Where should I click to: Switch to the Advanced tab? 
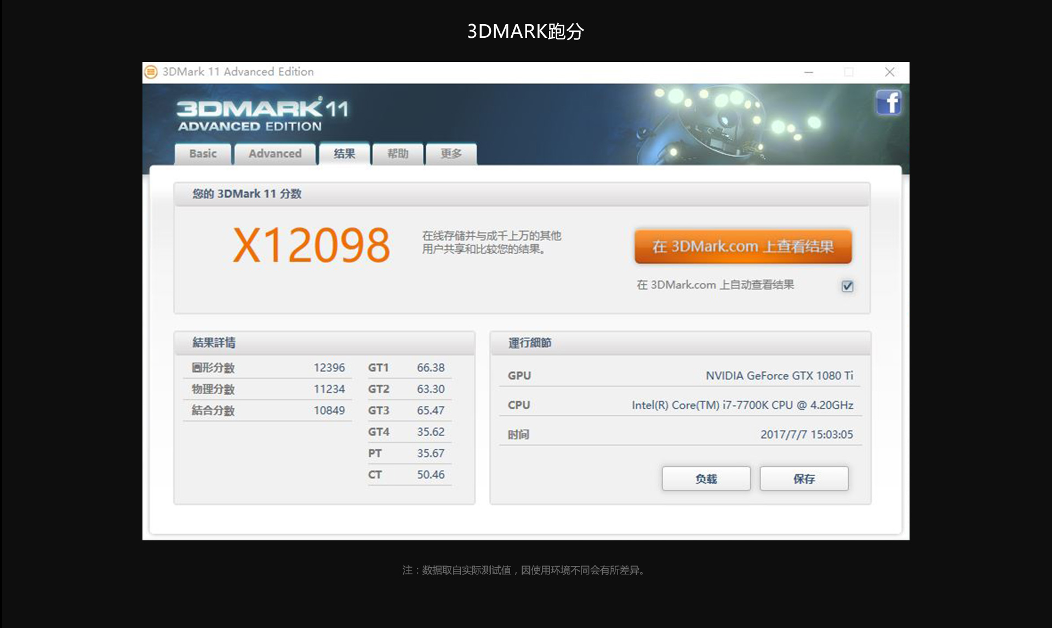tap(275, 154)
